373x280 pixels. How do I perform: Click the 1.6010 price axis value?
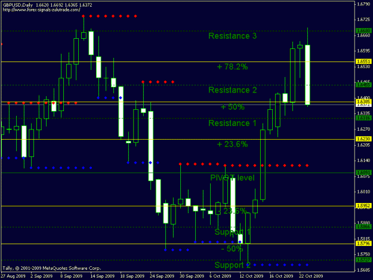pyautogui.click(x=364, y=192)
